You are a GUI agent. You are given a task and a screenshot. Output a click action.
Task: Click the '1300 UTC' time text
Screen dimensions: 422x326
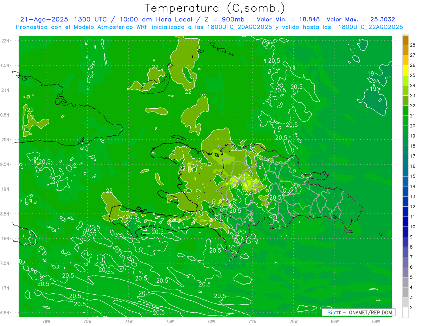point(90,19)
